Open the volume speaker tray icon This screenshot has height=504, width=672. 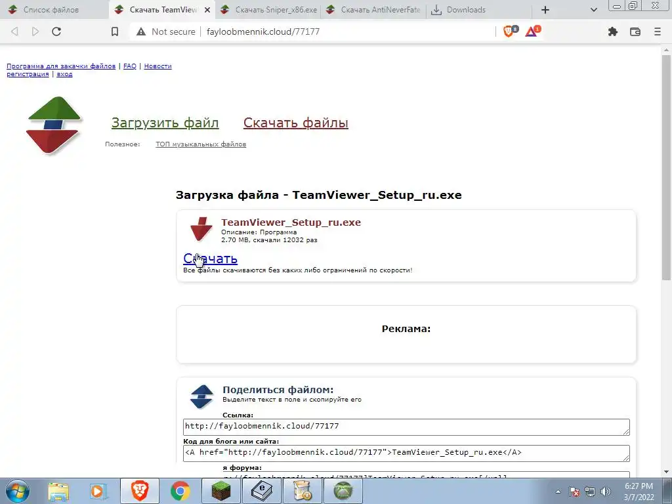(606, 492)
